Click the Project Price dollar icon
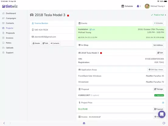This screenshot has width=168, height=126. 79,103
